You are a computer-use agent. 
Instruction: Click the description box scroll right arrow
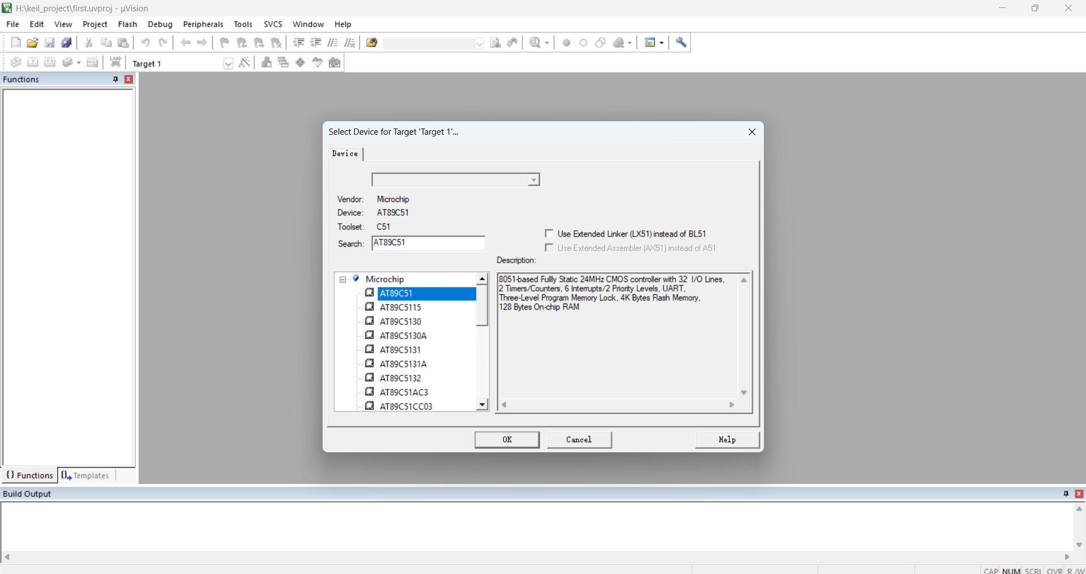point(732,405)
